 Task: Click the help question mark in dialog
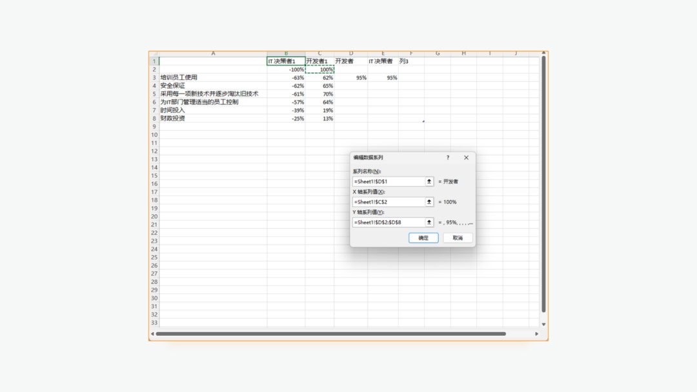[x=448, y=157]
